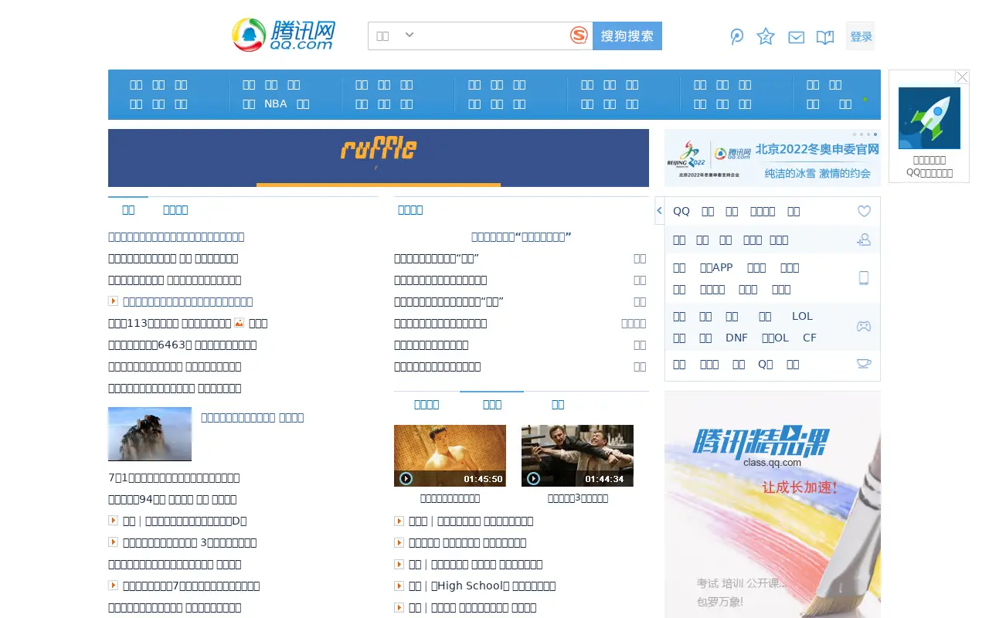
Task: Open the caption under the 01:44:34 video
Action: (578, 498)
